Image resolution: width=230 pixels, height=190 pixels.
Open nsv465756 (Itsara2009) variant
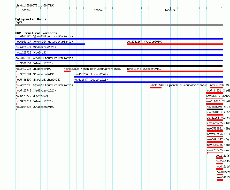click(x=91, y=74)
